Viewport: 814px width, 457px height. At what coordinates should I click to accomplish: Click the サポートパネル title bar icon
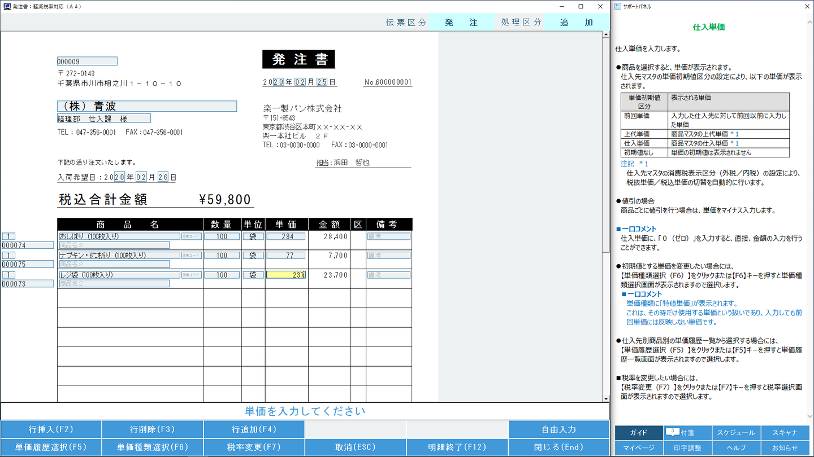pyautogui.click(x=617, y=6)
